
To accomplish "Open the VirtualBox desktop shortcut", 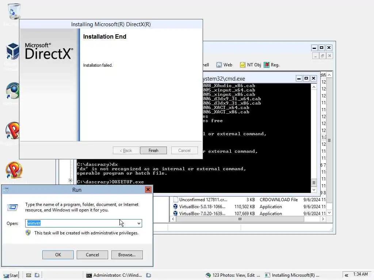I will coord(12,51).
